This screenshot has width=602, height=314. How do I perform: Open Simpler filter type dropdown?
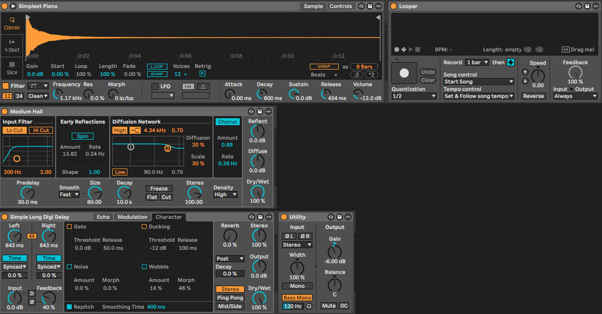(38, 86)
